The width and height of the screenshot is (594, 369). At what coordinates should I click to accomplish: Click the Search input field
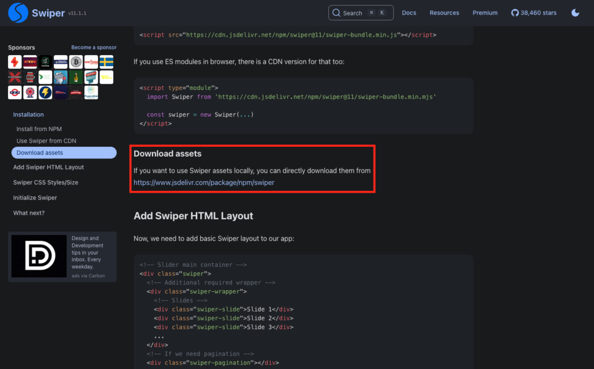pos(361,13)
